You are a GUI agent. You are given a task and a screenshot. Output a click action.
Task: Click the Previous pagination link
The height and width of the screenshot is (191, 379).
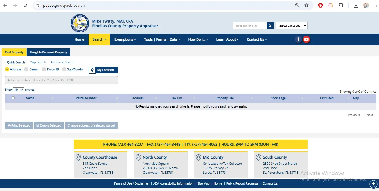tap(354, 115)
